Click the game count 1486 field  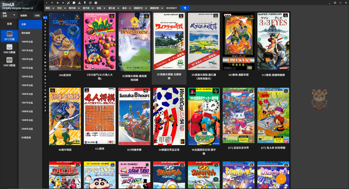[x=37, y=16]
